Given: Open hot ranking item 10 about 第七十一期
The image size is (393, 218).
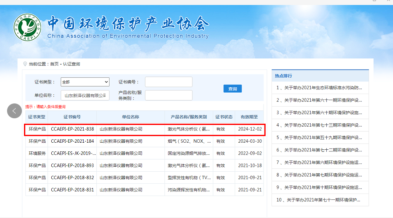Looking at the screenshot, I should click(x=319, y=200).
